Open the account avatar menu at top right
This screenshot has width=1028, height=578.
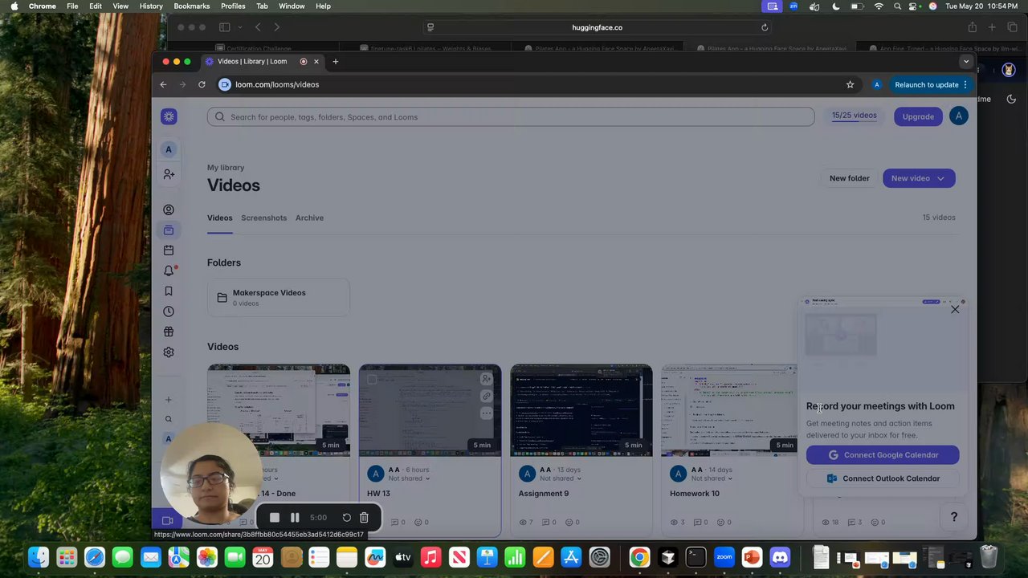(x=958, y=116)
